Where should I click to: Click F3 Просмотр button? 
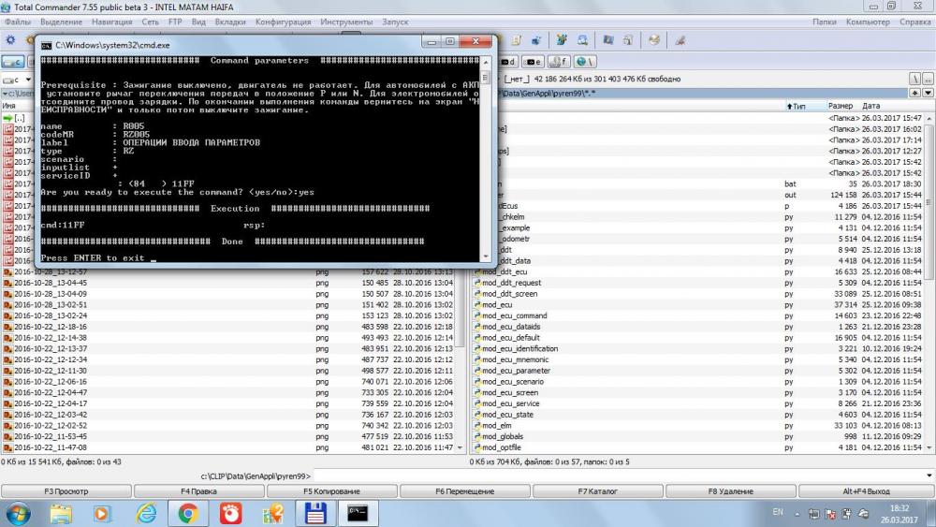click(x=66, y=491)
